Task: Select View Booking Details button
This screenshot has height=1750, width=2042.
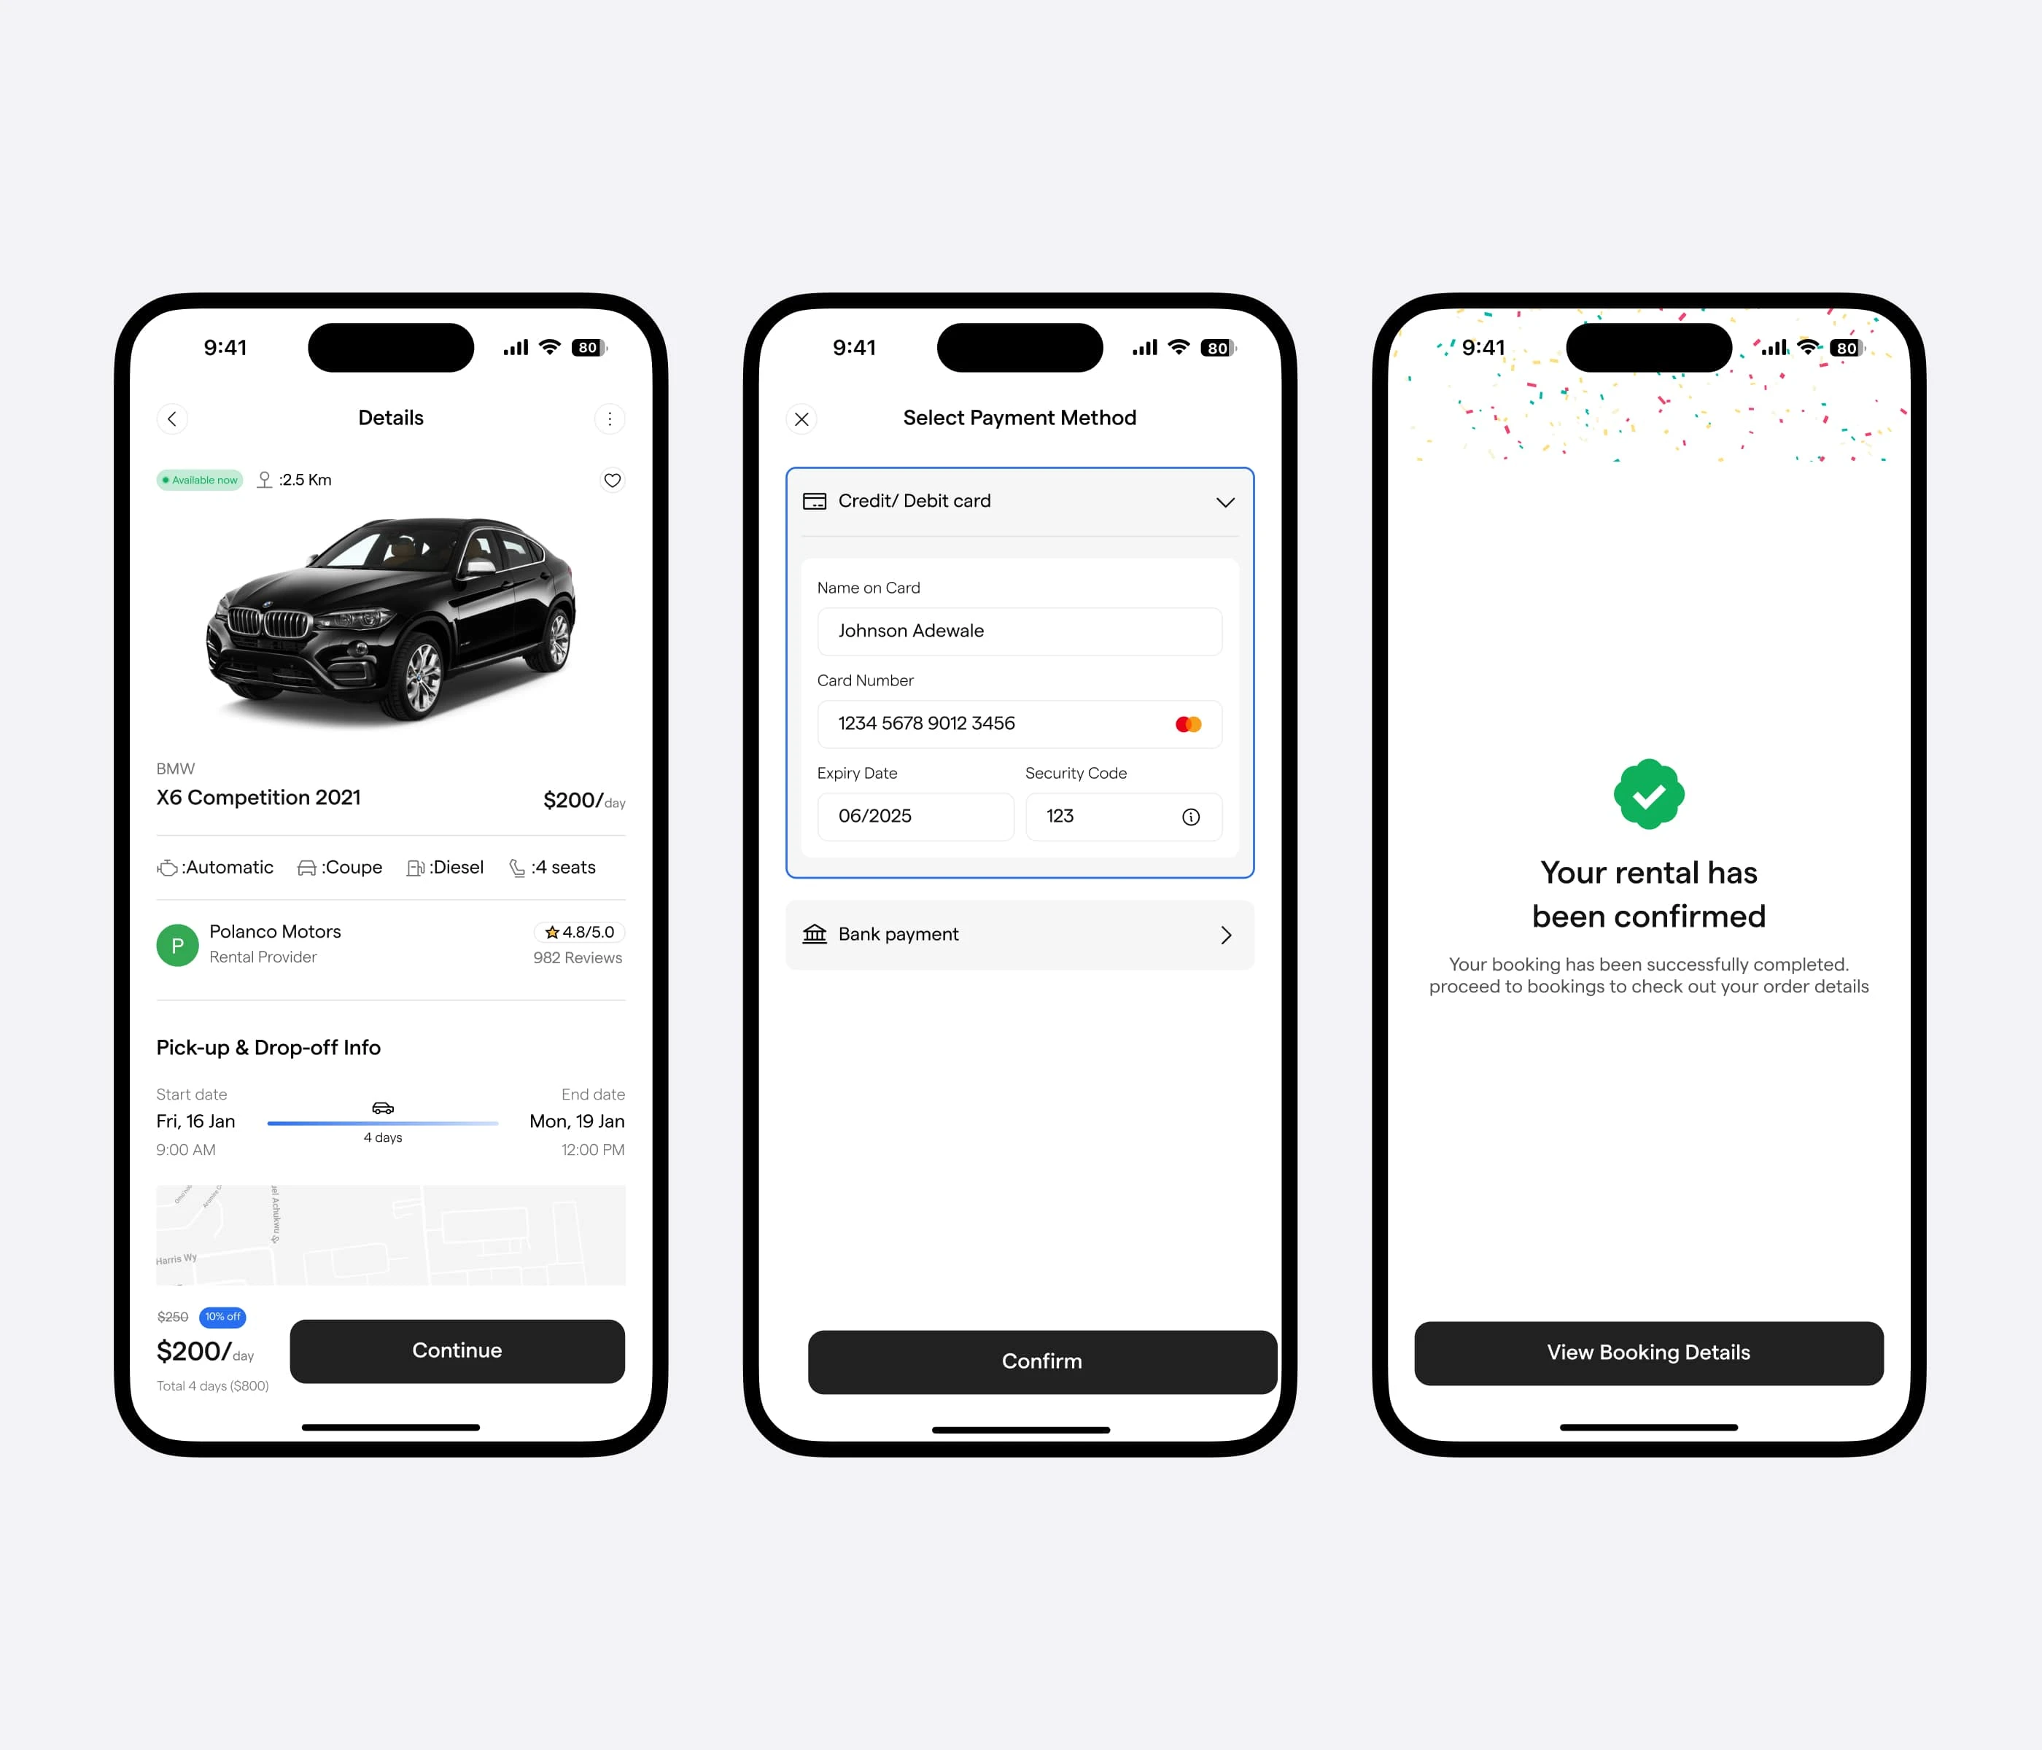Action: [1648, 1350]
